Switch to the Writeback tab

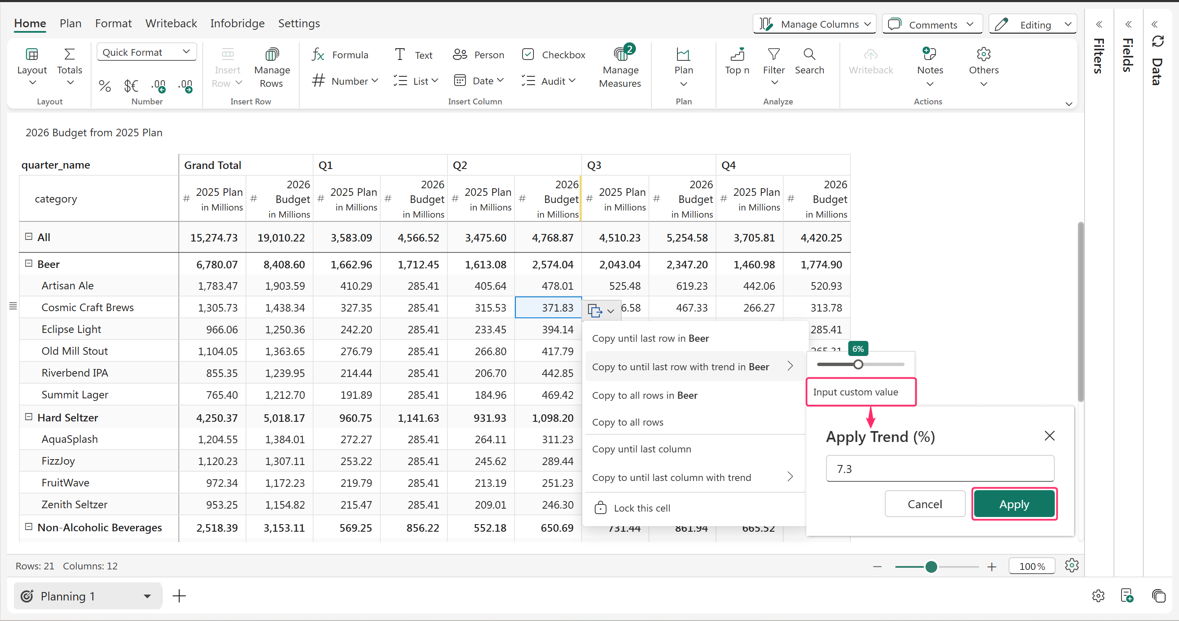[x=171, y=23]
